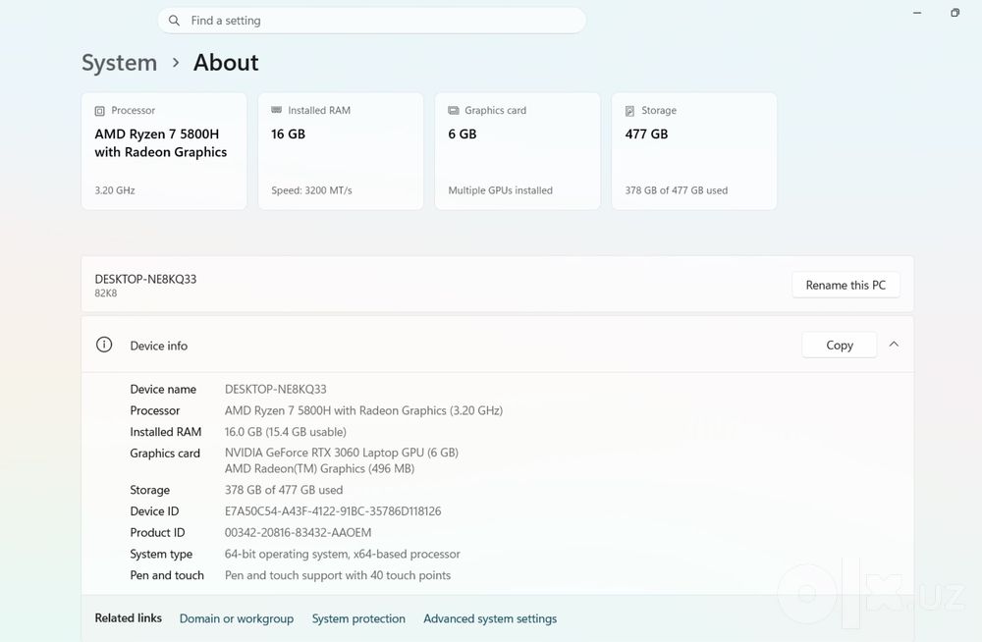Focus the Find a setting search field
982x642 pixels.
372,21
